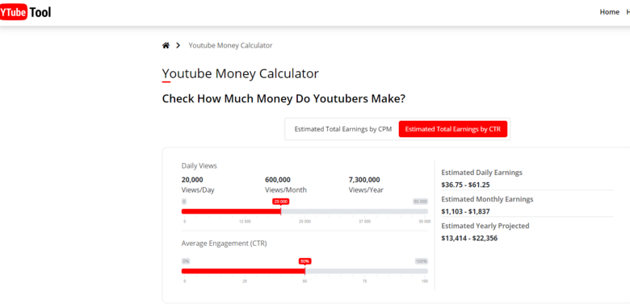Open the Home menu link
This screenshot has height=308, width=630.
pyautogui.click(x=609, y=12)
